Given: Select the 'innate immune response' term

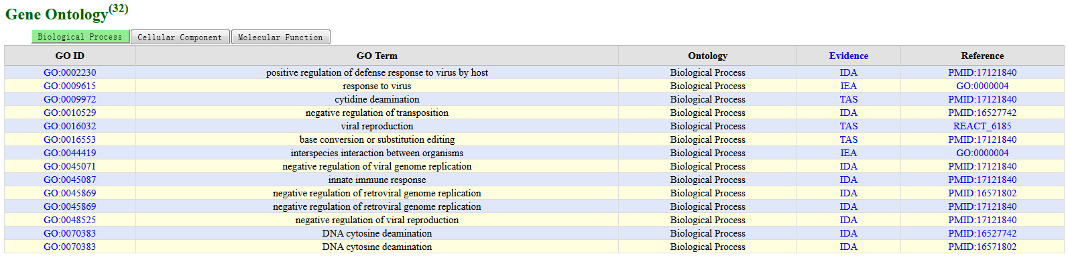Looking at the screenshot, I should tap(377, 180).
